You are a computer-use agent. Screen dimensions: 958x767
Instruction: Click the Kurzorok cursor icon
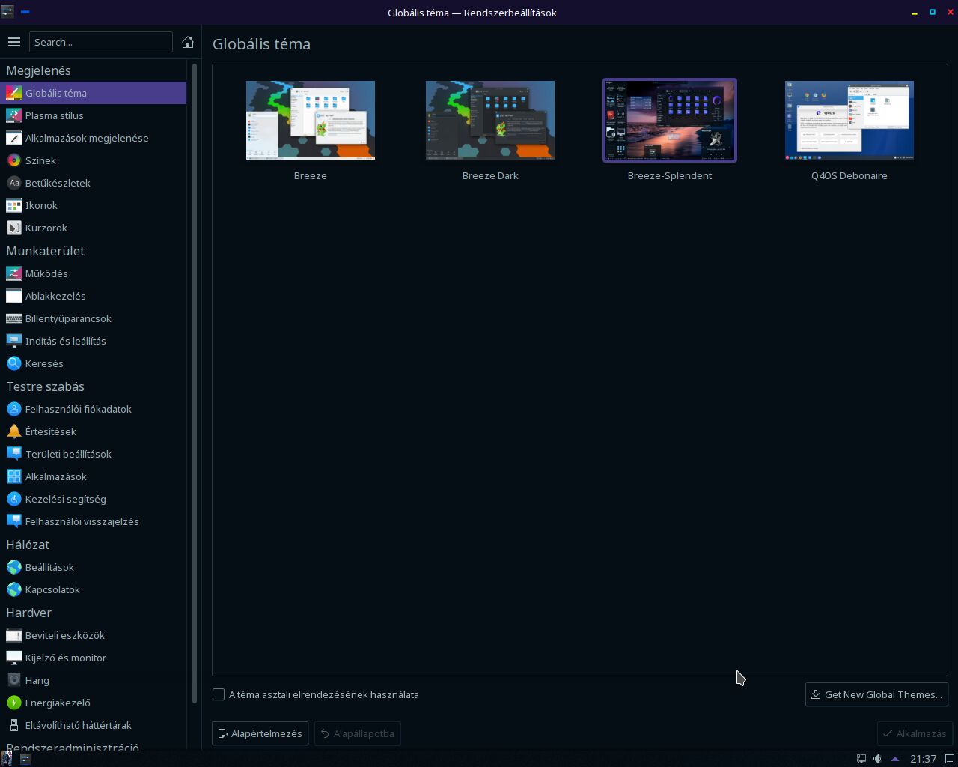[x=13, y=228]
